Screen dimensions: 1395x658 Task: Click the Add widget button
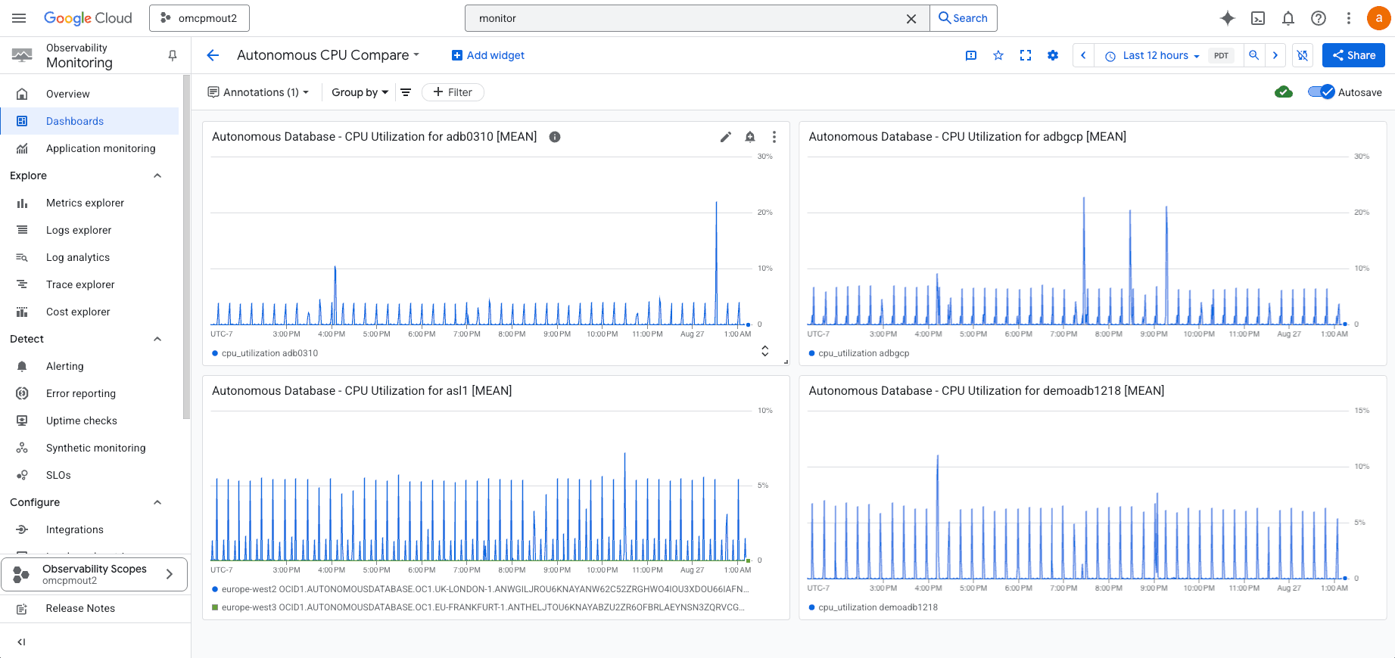click(488, 55)
